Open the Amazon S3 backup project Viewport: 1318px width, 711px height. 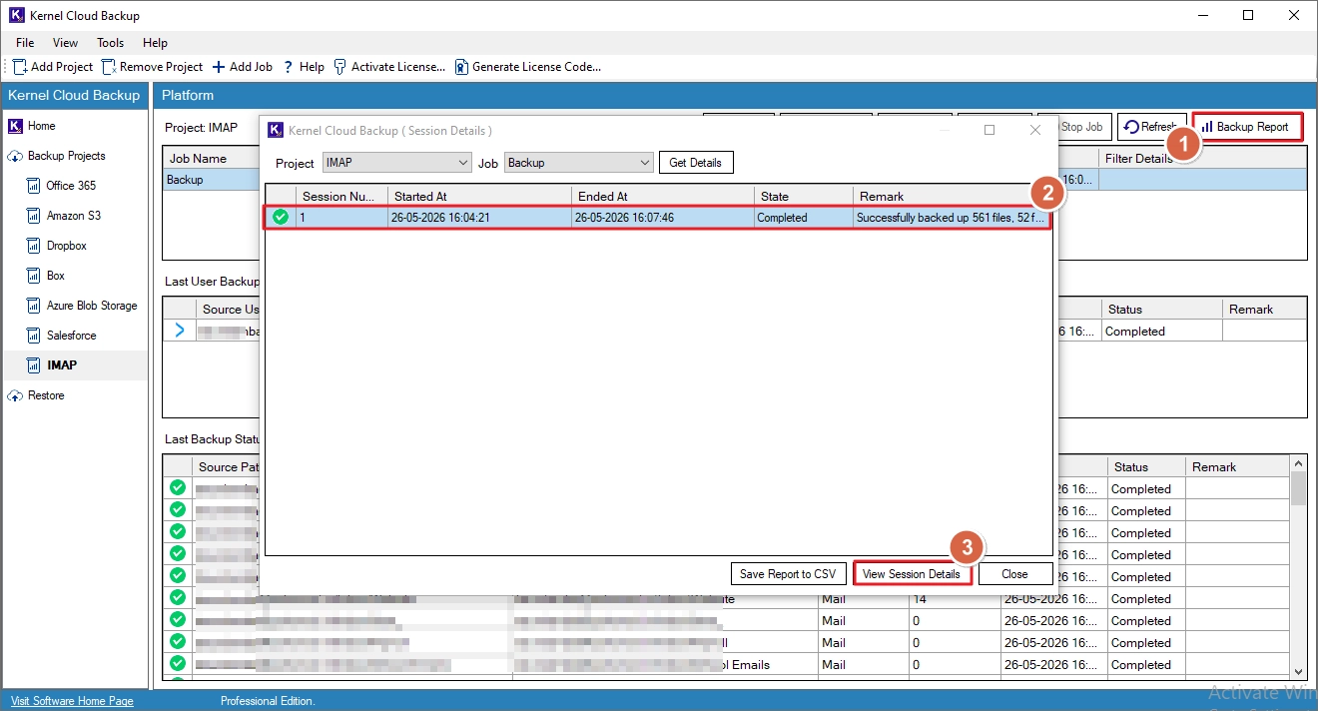pos(73,216)
